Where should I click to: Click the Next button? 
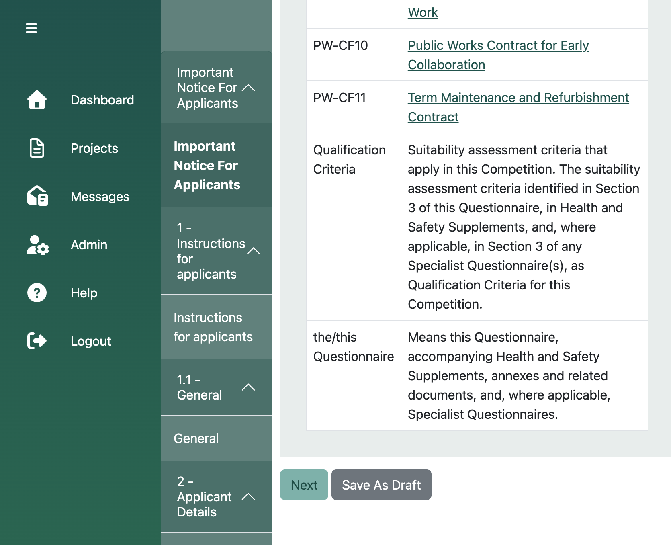click(x=304, y=485)
